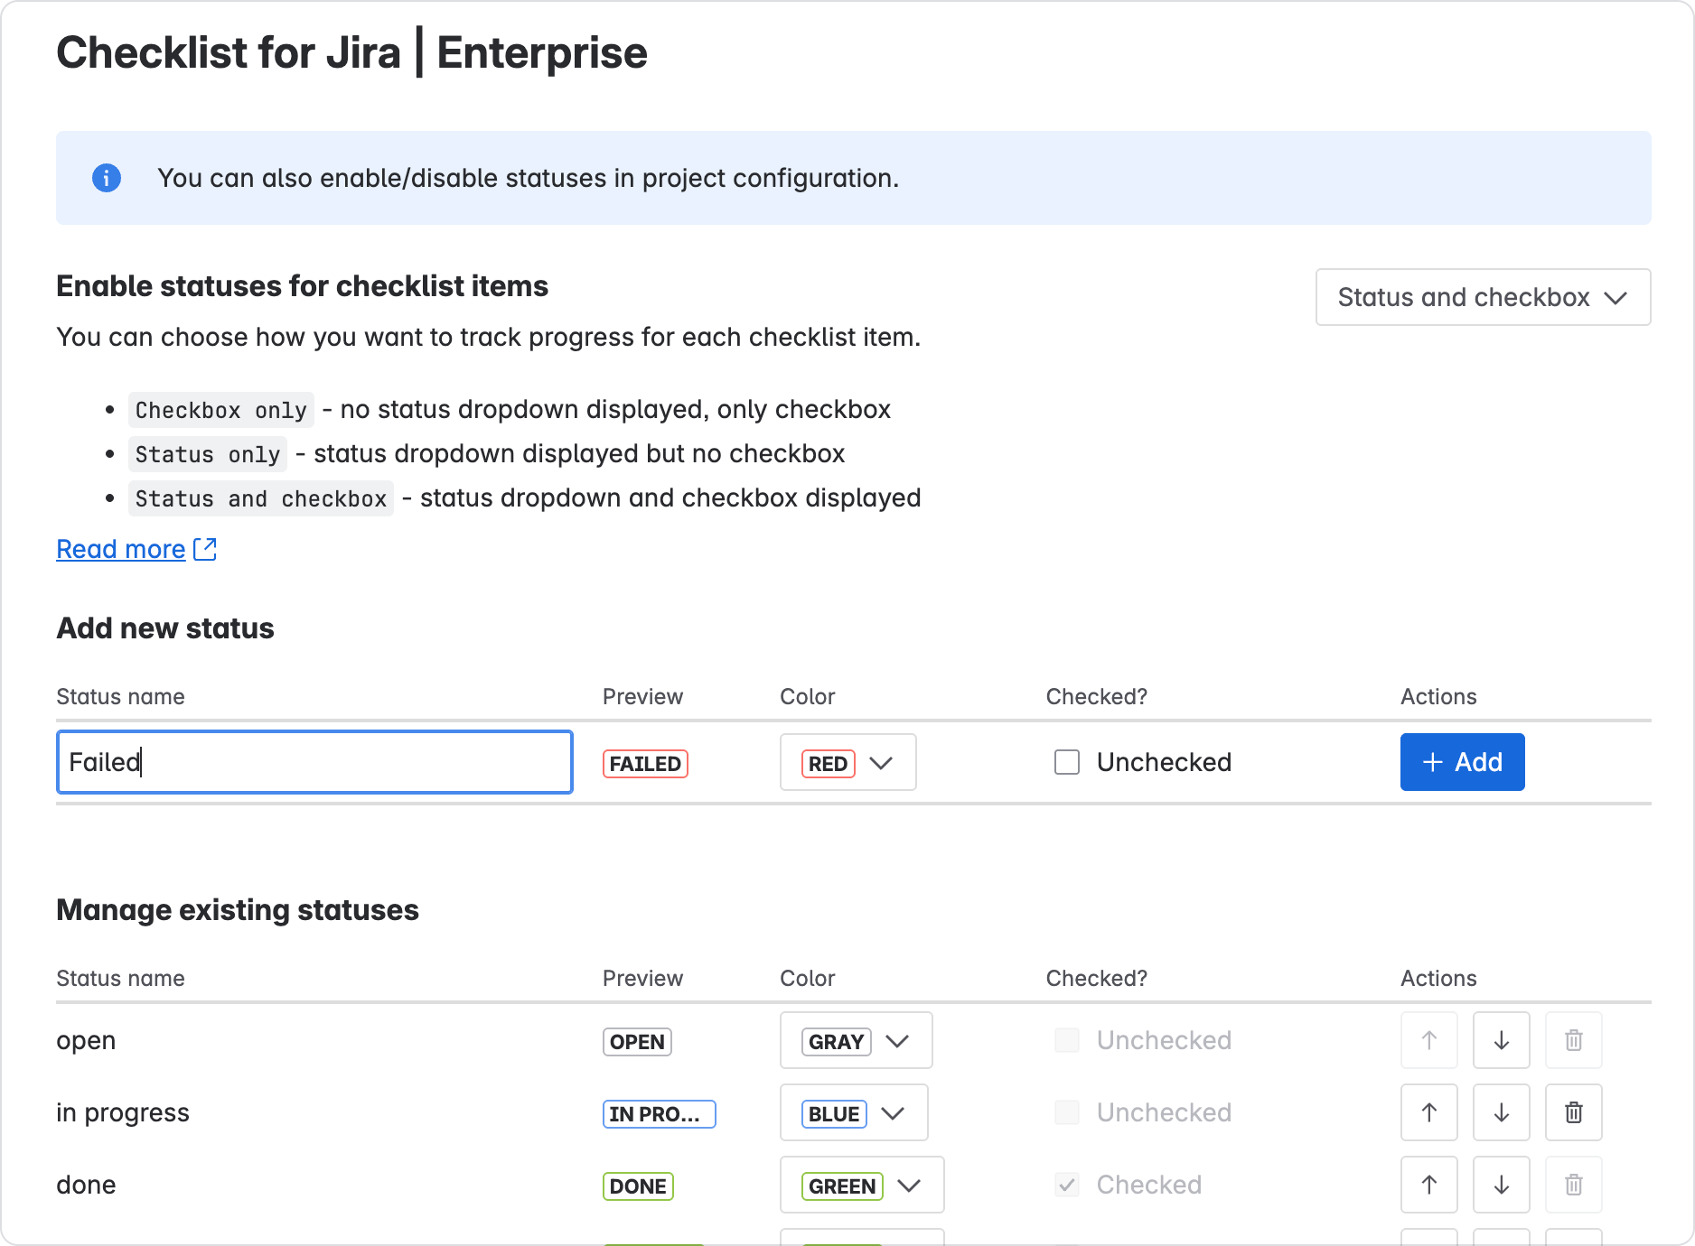Open the BLUE color dropdown for in progress
The image size is (1695, 1246).
[855, 1113]
